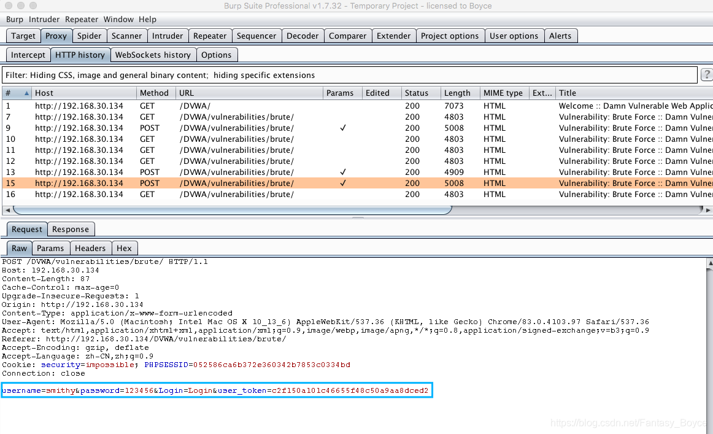Sort by the Length column header
Image resolution: width=713 pixels, height=434 pixels.
[x=460, y=93]
